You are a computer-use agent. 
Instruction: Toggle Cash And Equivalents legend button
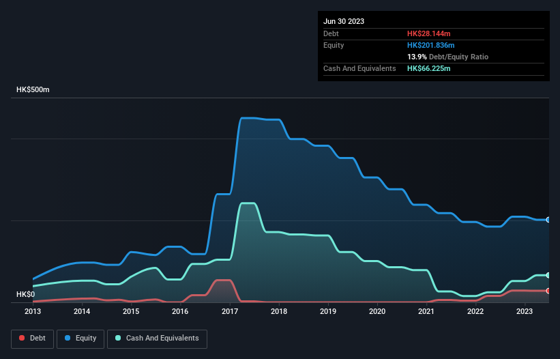point(157,339)
